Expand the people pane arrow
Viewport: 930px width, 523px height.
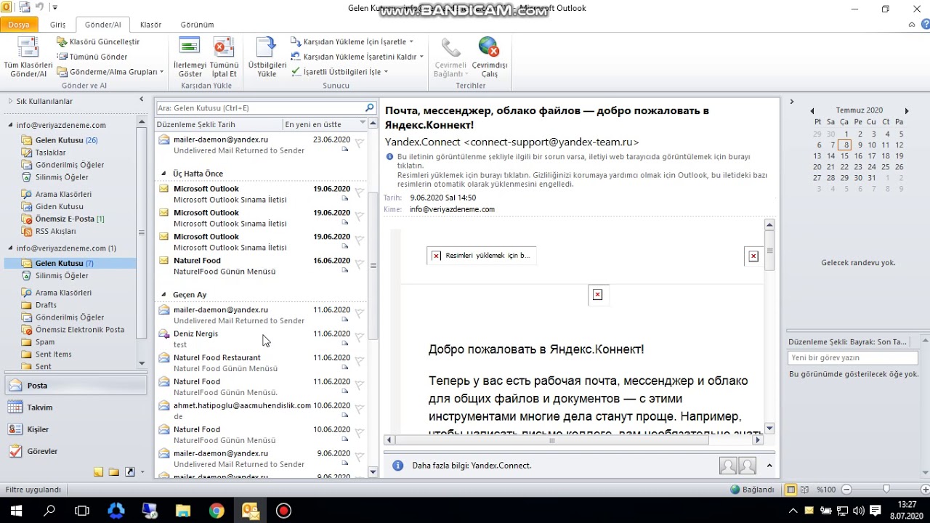point(769,466)
